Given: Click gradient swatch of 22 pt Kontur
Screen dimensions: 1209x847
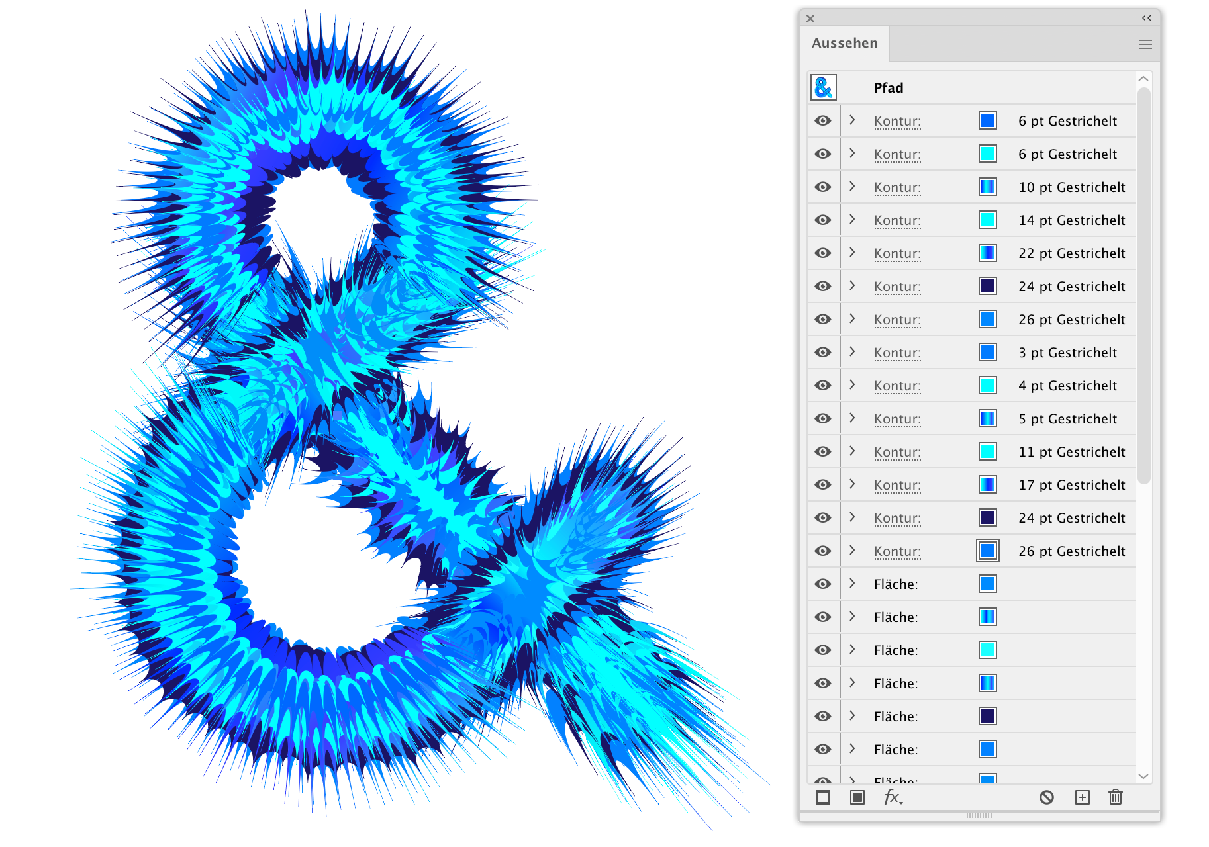Looking at the screenshot, I should [988, 253].
